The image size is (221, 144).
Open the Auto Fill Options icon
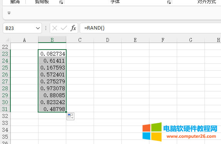(70, 116)
